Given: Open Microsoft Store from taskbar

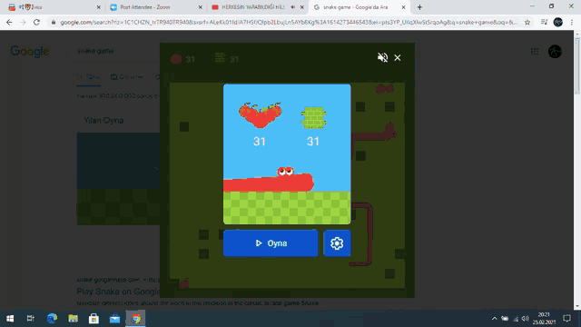Looking at the screenshot, I should pos(94,318).
